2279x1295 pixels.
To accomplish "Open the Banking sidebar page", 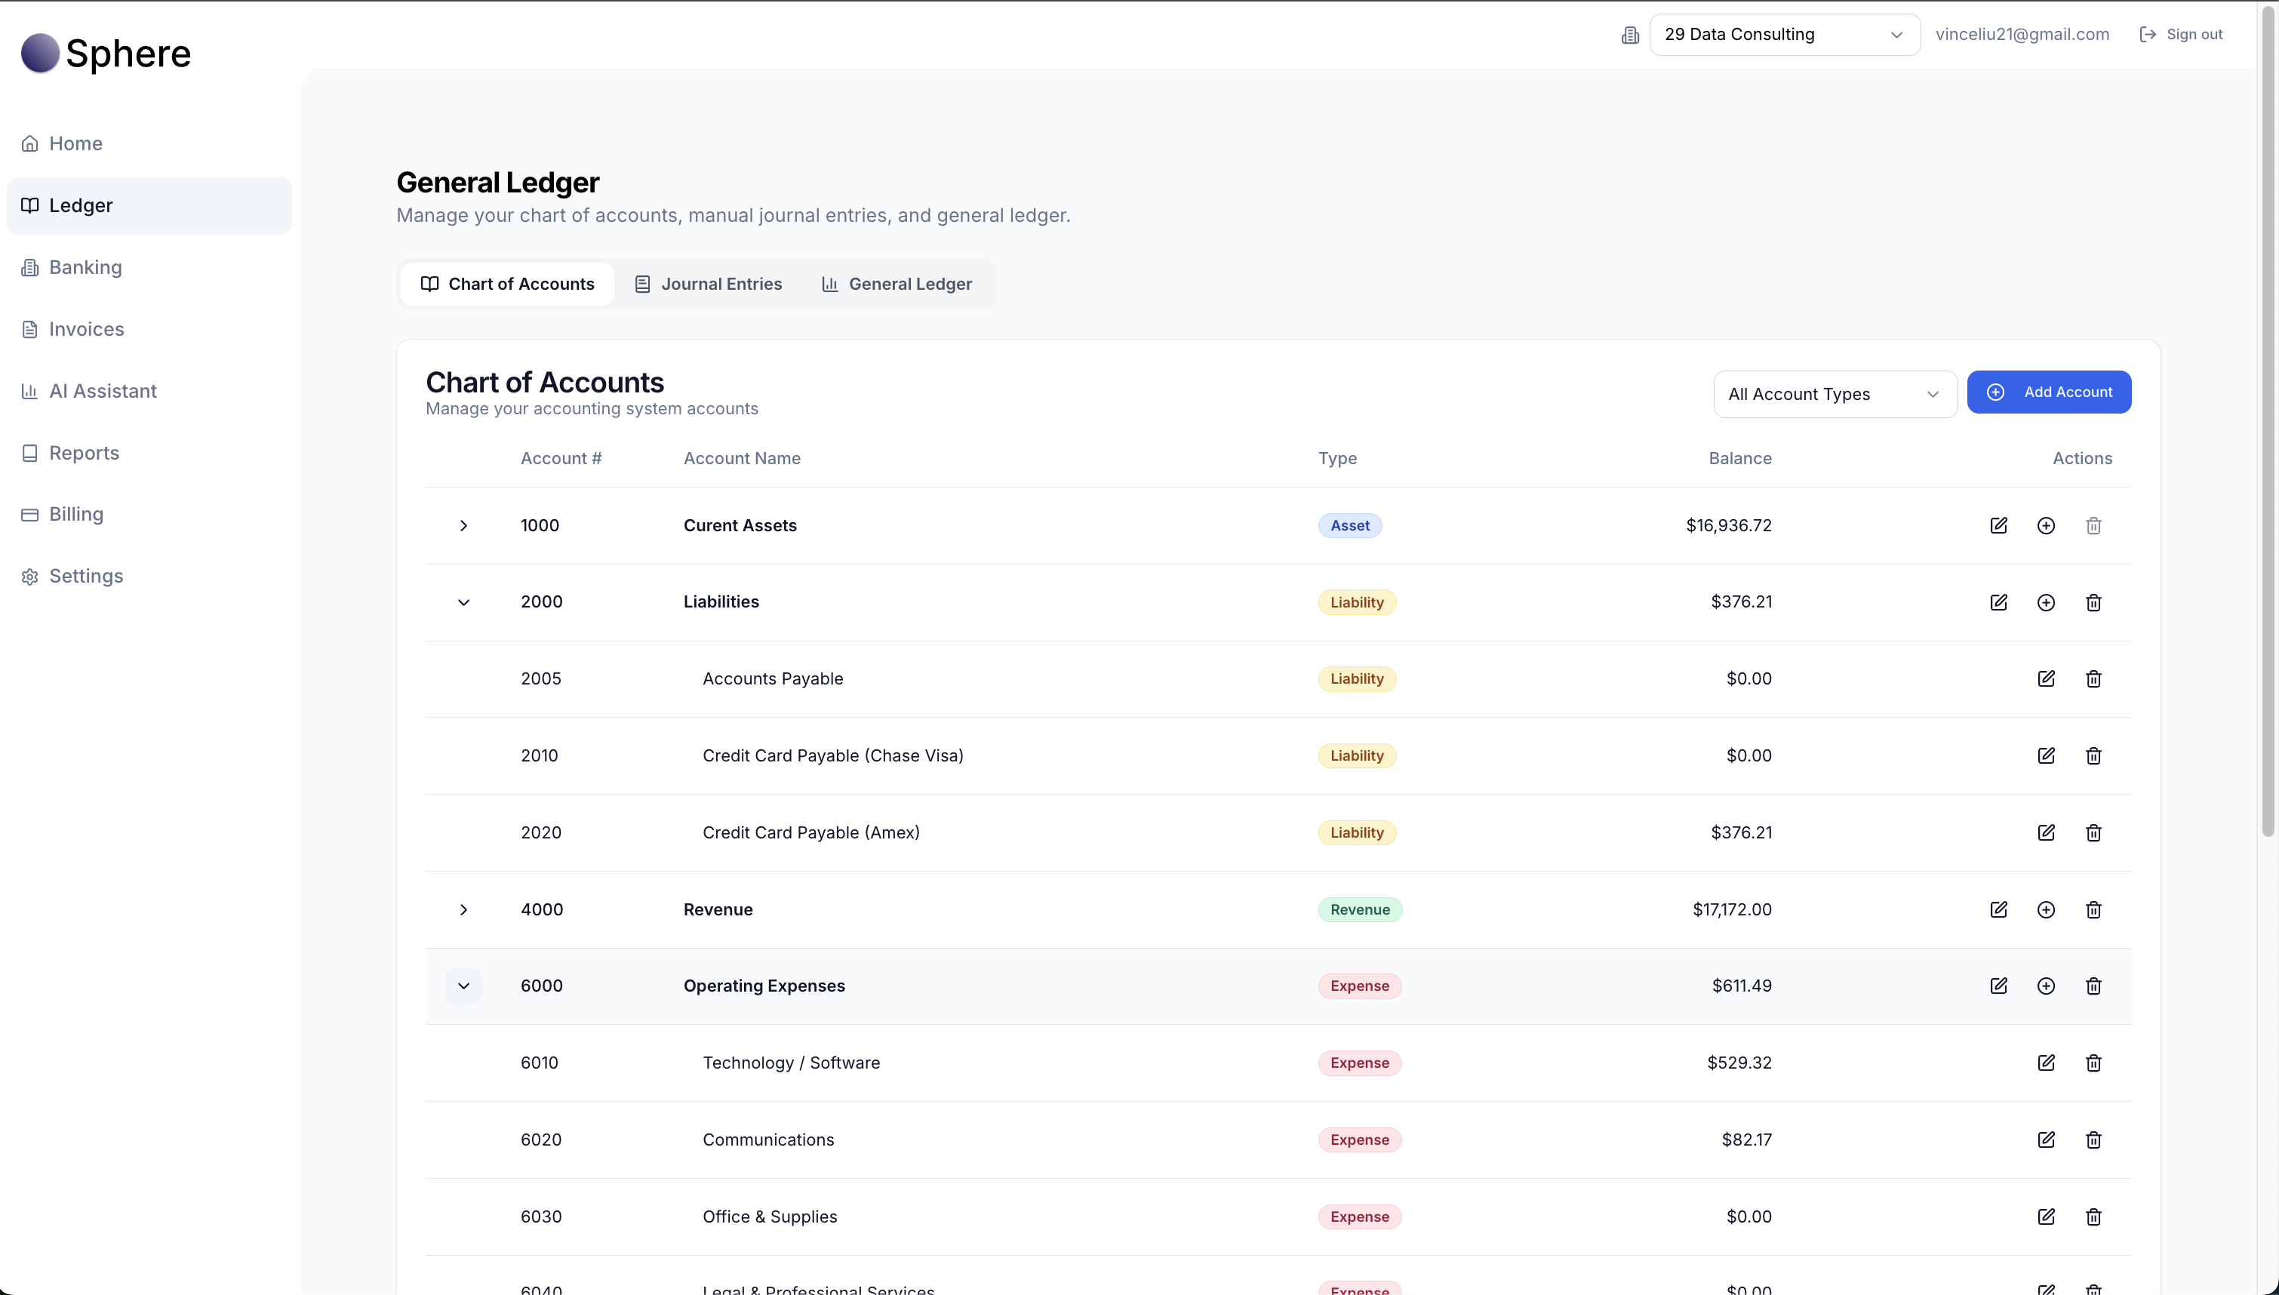I will coord(85,267).
